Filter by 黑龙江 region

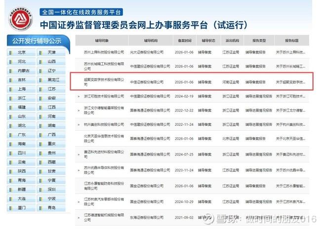[51, 80]
